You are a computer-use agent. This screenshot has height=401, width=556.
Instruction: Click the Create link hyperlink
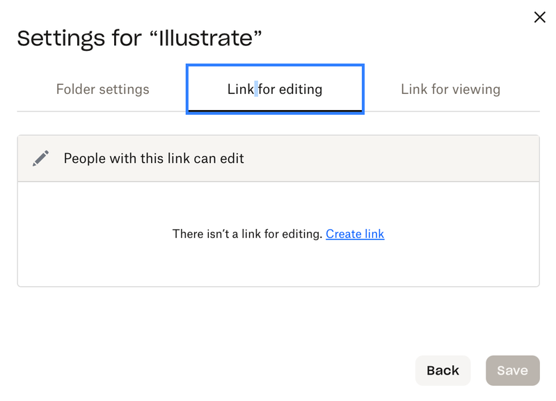point(355,234)
